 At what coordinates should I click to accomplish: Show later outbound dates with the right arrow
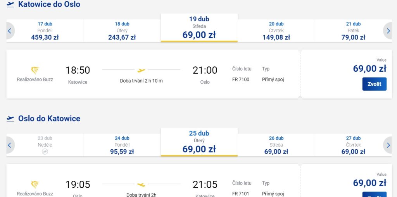(387, 31)
